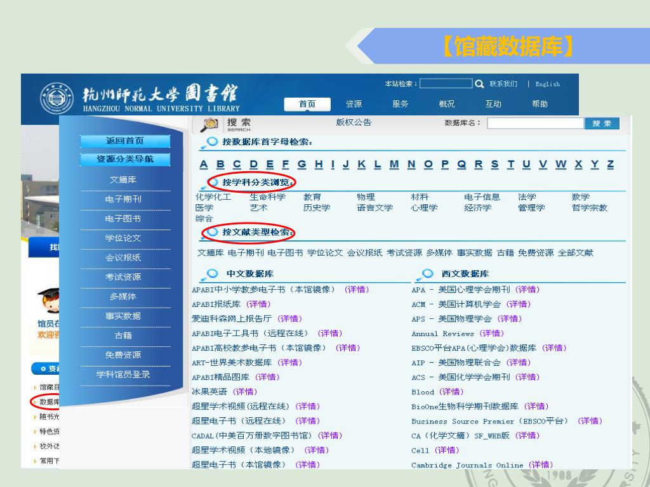Browse the 生命科学 subject category
Screen dimensions: 650x487
tap(268, 197)
